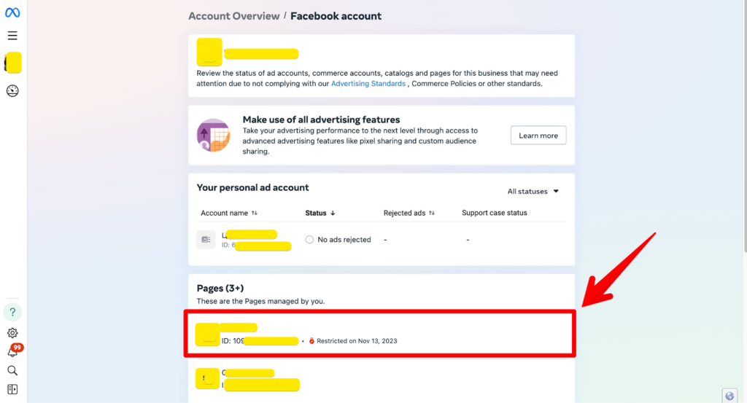Click the Search magnifier icon in sidebar
The width and height of the screenshot is (747, 403).
pos(12,371)
